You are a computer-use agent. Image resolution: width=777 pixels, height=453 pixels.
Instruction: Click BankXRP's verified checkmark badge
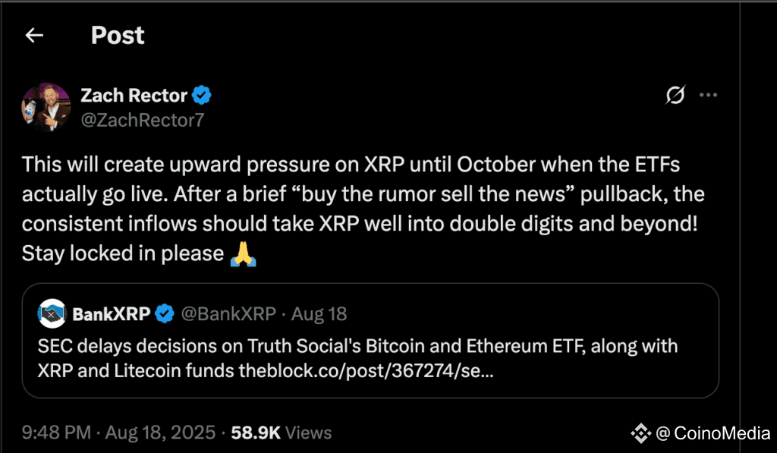[x=165, y=313]
